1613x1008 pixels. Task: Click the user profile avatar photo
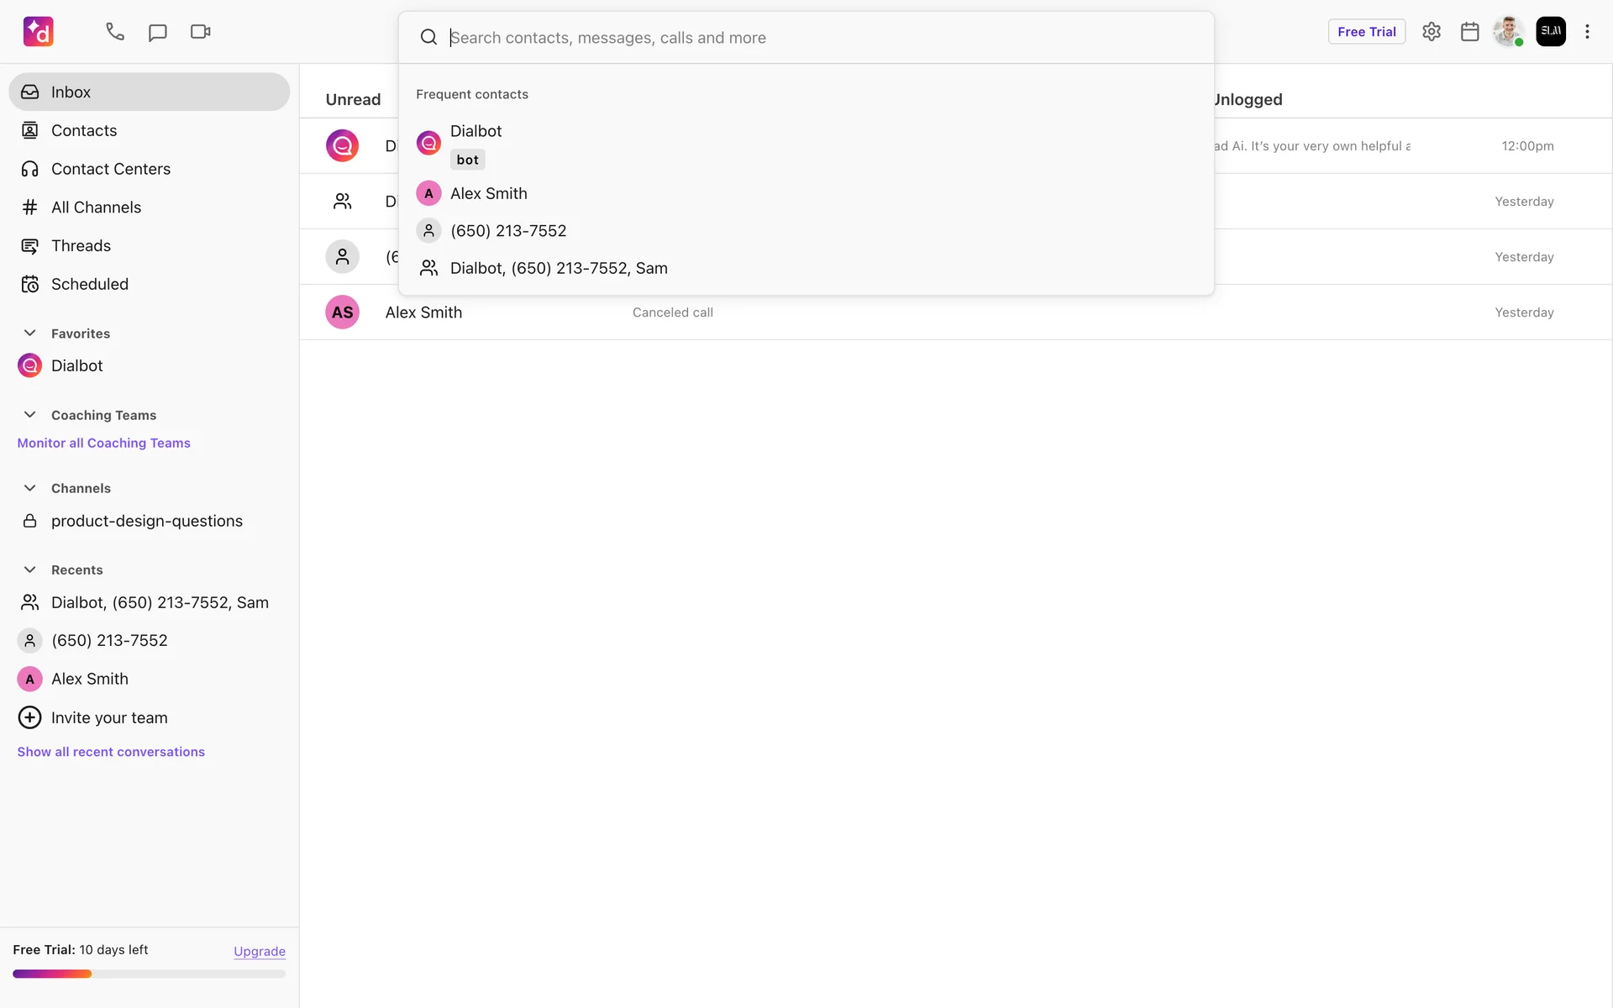(x=1508, y=32)
